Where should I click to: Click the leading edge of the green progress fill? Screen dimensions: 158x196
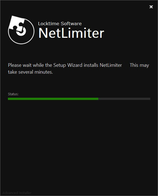pyautogui.click(x=98, y=99)
